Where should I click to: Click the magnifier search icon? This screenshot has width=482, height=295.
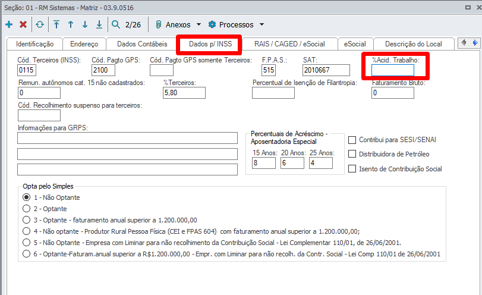[x=115, y=24]
